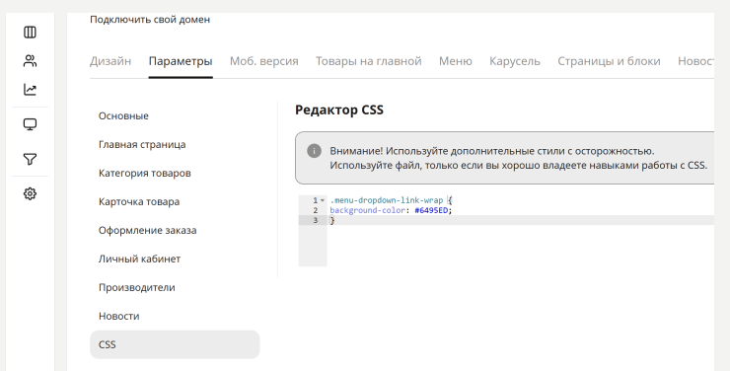Open the analytics chart sidebar icon
Screen dimensions: 730x371
pos(30,90)
